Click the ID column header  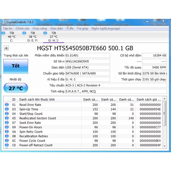coord(14,99)
